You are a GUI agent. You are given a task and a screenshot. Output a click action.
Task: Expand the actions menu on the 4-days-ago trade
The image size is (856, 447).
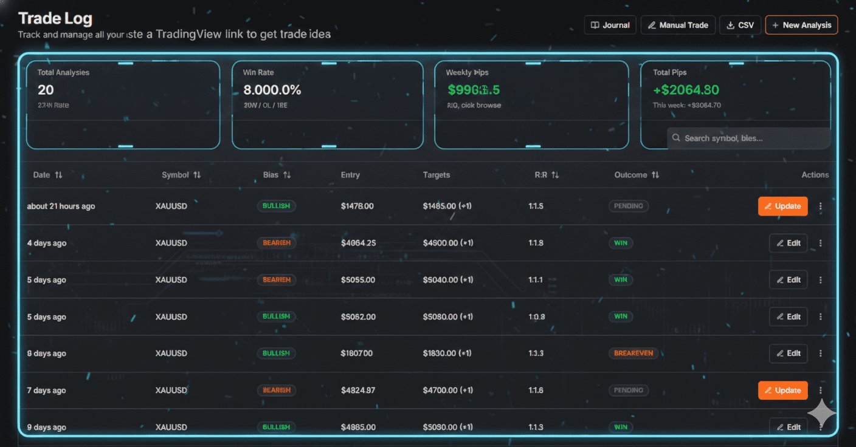coord(820,243)
